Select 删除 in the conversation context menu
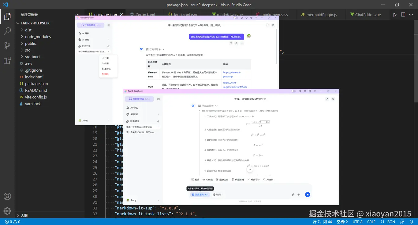The image size is (418, 225). [105, 74]
